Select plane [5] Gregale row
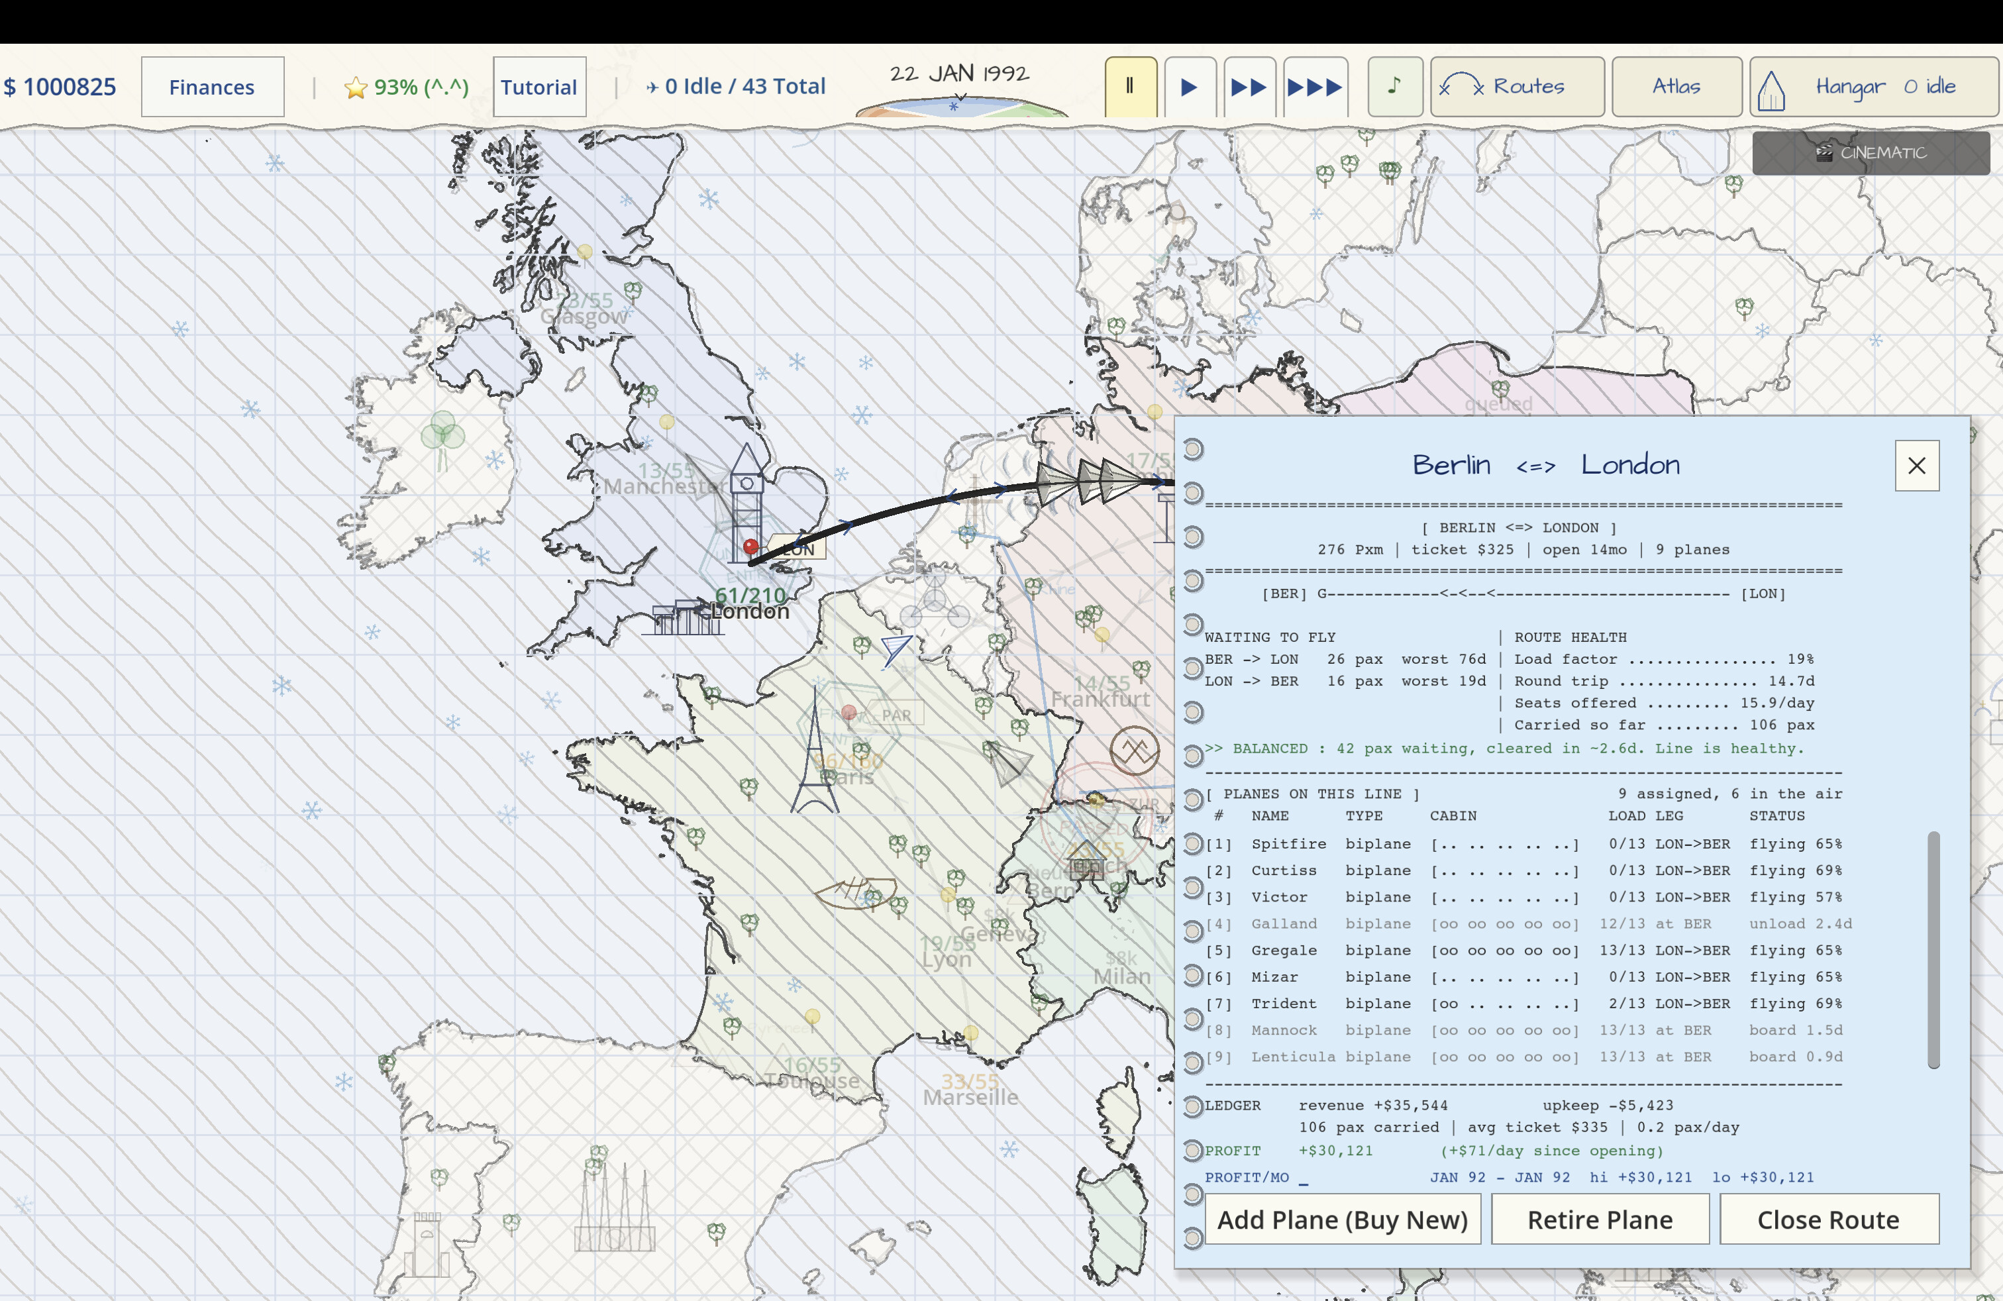This screenshot has width=2003, height=1301. (1523, 951)
